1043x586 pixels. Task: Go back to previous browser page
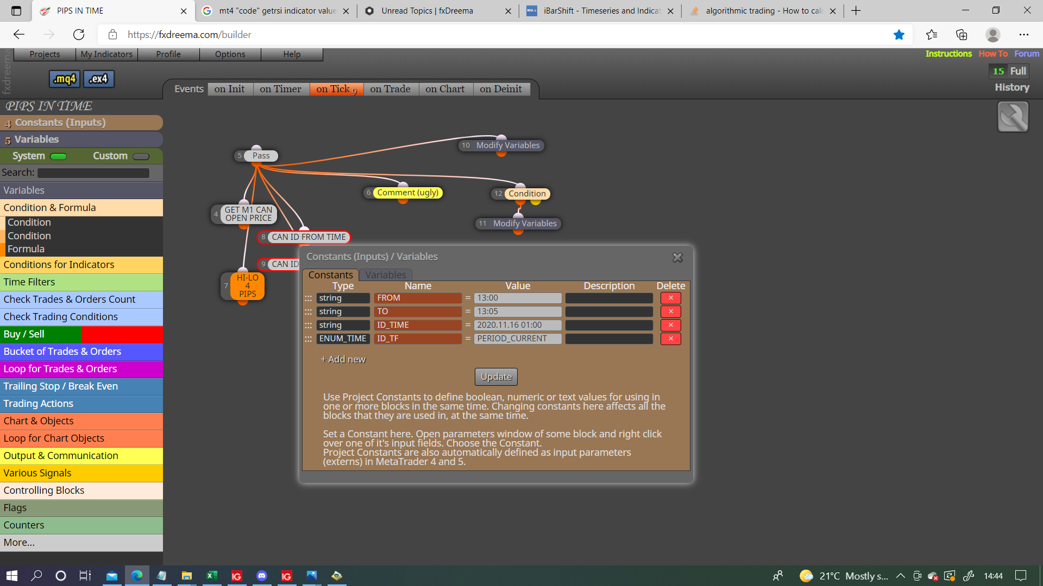[19, 35]
